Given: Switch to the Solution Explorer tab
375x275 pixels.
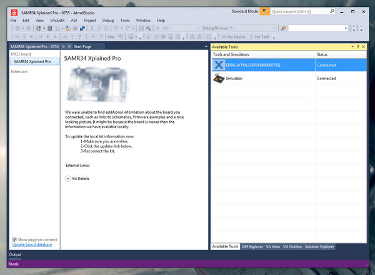Looking at the screenshot, I should 319,246.
